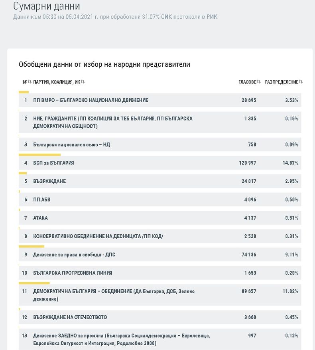
Task: Select the АТАКА party entry
Action: [x=41, y=218]
